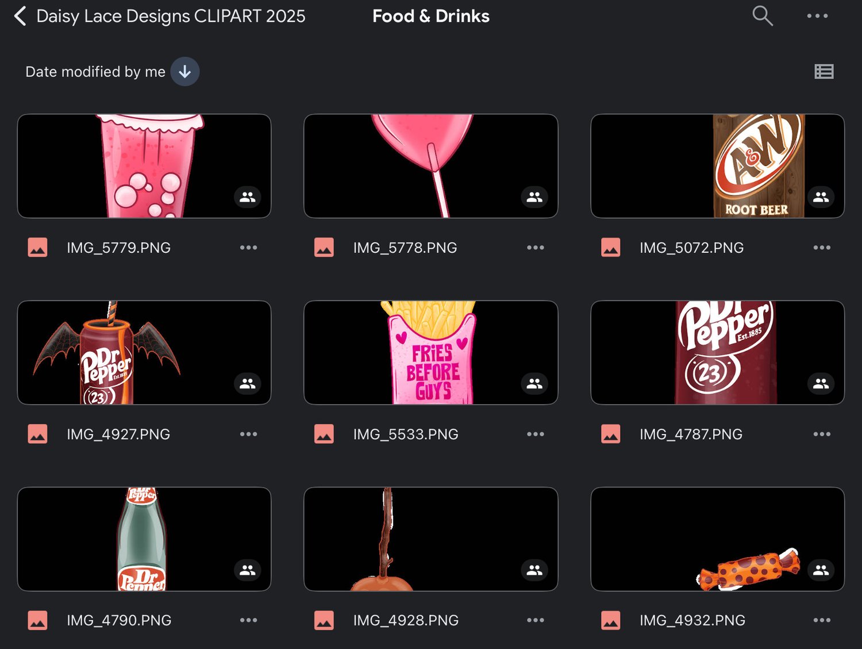Screen dimensions: 862x649
Task: Select the file name IMG_5778.PNG
Action: (405, 248)
